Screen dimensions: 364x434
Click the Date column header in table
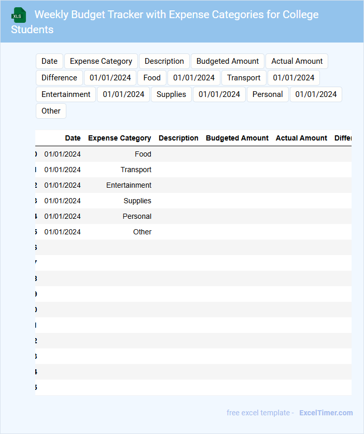coord(73,138)
